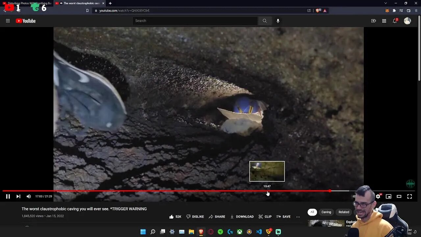Select the All filter chip
The width and height of the screenshot is (421, 237).
pyautogui.click(x=312, y=212)
